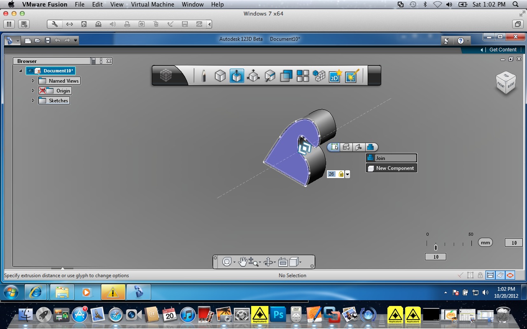527x329 pixels.
Task: Click the VMware pause button
Action: point(9,24)
